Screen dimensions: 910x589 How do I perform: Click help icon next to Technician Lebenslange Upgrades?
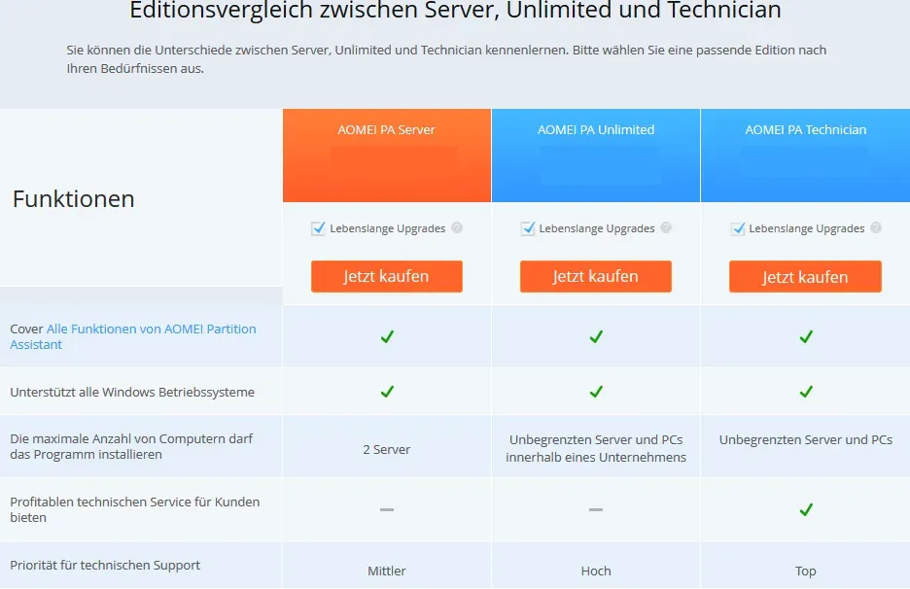(876, 227)
